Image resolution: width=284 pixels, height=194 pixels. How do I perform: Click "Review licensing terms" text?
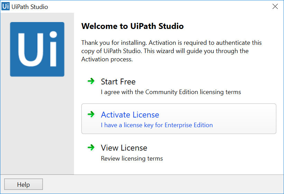click(x=132, y=159)
